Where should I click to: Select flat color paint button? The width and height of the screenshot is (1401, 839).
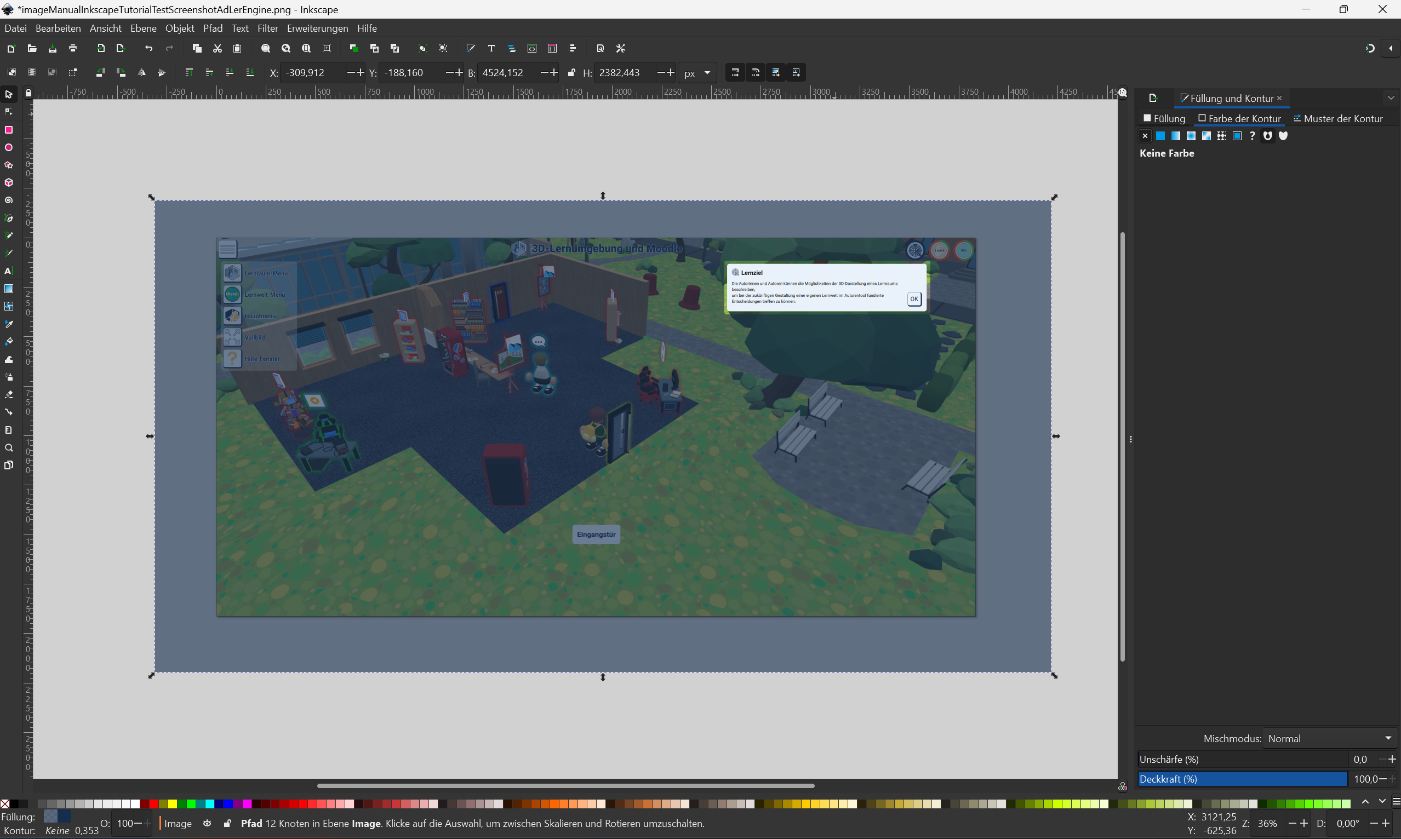pyautogui.click(x=1160, y=136)
